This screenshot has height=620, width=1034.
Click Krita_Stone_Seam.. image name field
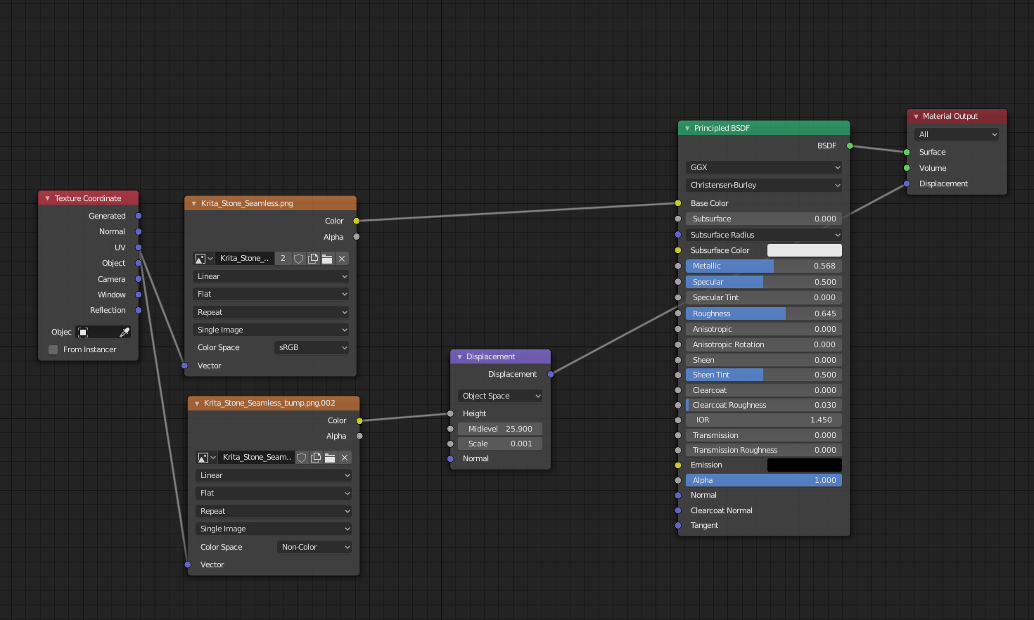[257, 458]
